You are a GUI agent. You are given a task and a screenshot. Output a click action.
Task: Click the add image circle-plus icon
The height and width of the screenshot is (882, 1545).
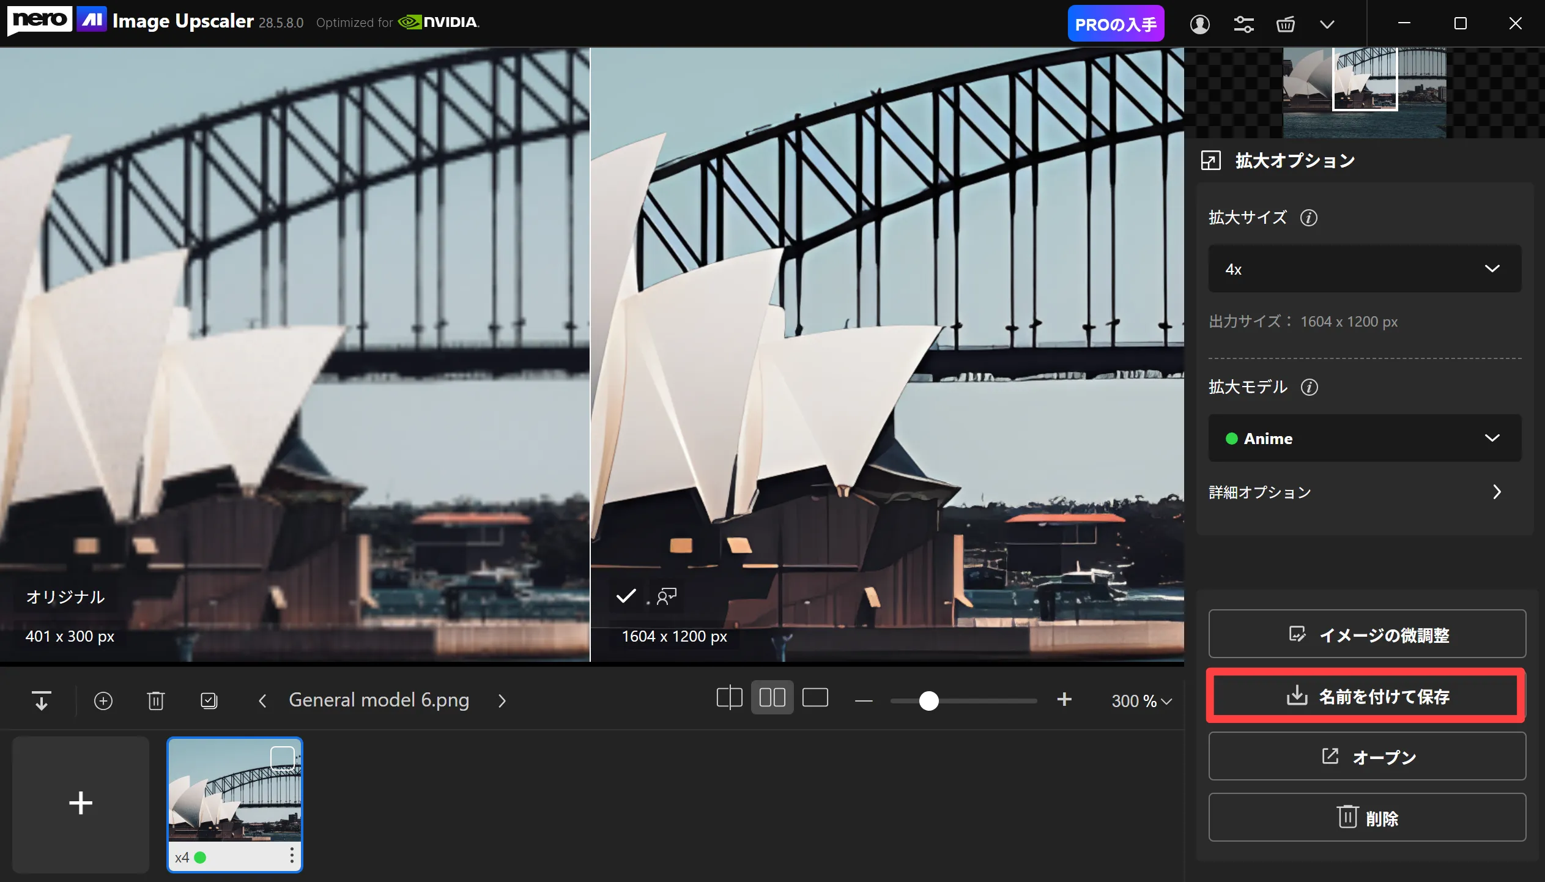coord(103,700)
